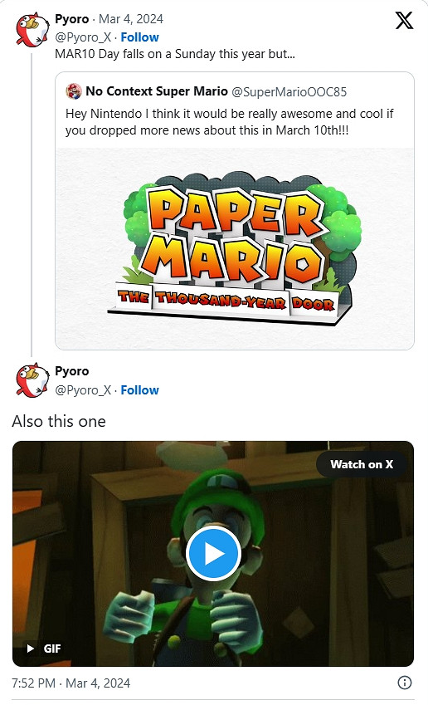Click the Mar 4, 2024 date beside Pyoro
The width and height of the screenshot is (428, 705).
(131, 19)
